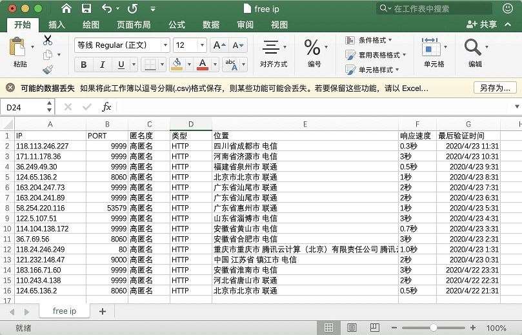The height and width of the screenshot is (335, 522).
Task: Adjust the zoom slider handle
Action: (433, 328)
